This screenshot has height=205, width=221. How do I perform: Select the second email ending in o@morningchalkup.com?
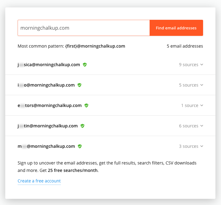tap(46, 85)
